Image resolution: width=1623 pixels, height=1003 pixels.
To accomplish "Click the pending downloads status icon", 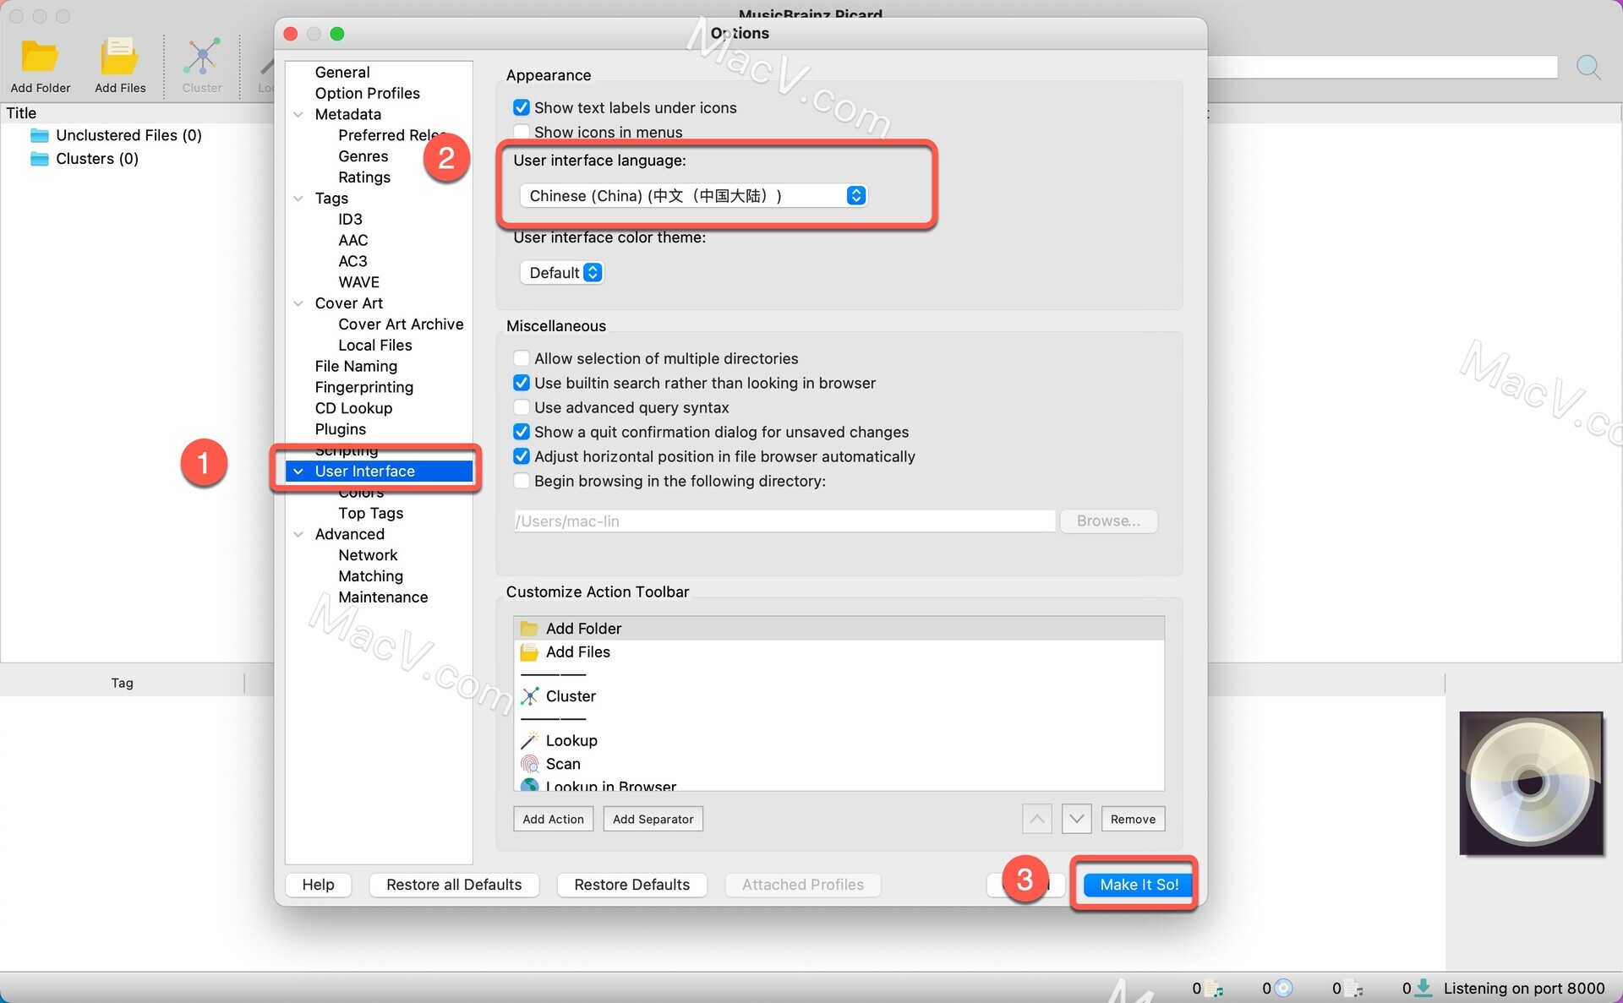I will point(1424,988).
